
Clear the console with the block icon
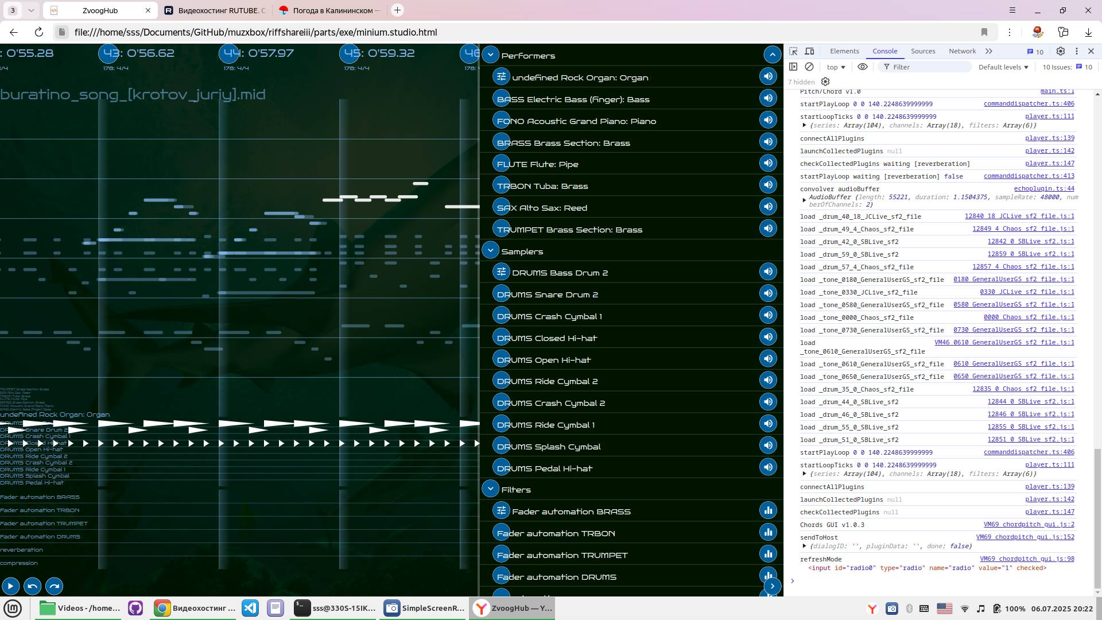(809, 67)
